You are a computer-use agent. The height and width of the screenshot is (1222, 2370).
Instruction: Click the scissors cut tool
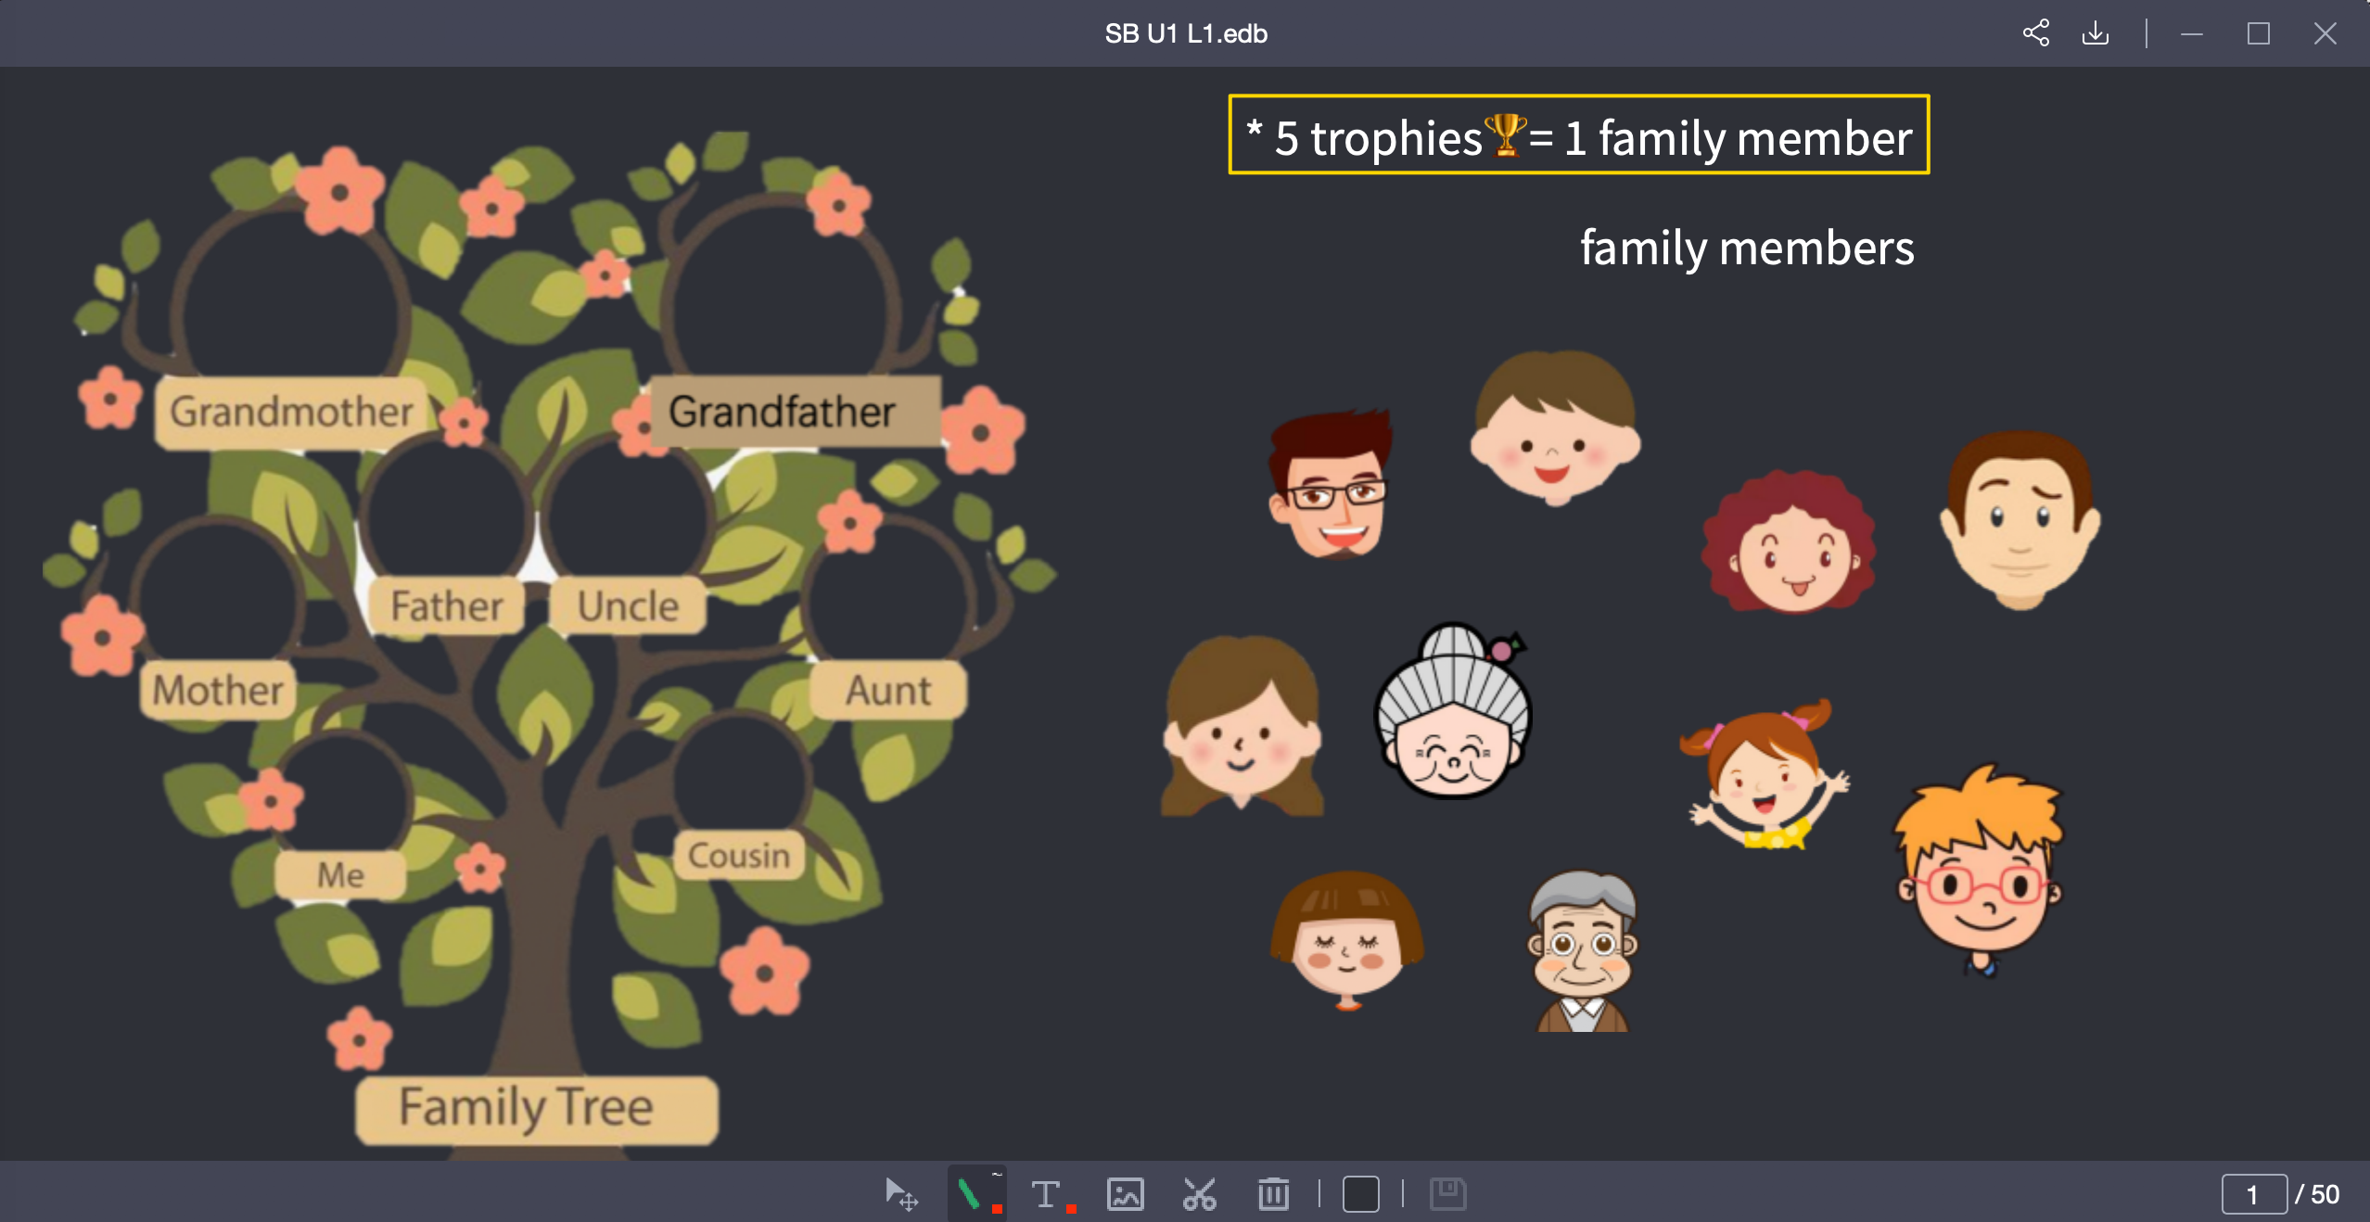point(1199,1194)
